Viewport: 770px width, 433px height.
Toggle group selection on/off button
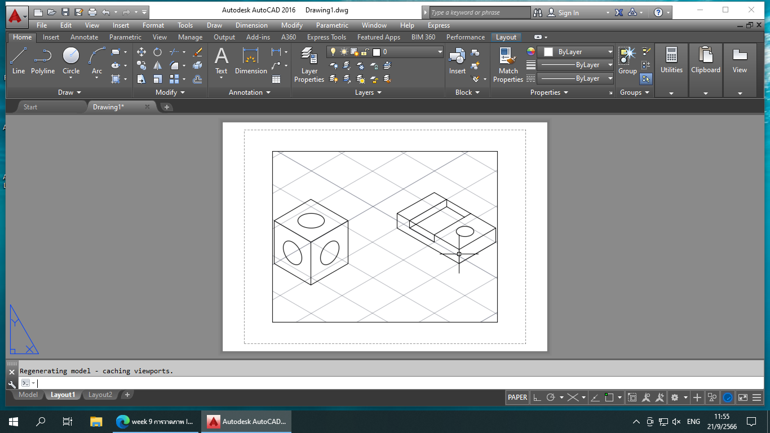pyautogui.click(x=645, y=78)
